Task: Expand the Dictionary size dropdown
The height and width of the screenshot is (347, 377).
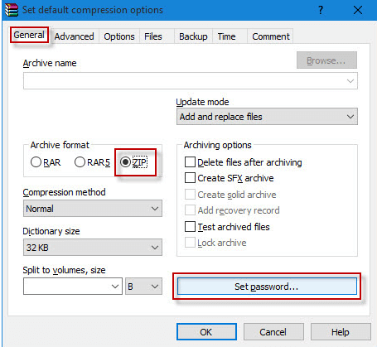Action: 93,248
